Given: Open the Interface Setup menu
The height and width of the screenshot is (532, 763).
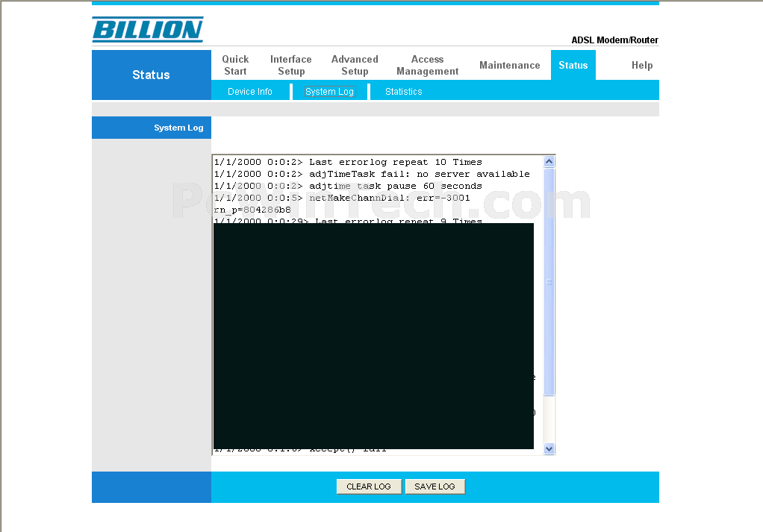Looking at the screenshot, I should [290, 65].
